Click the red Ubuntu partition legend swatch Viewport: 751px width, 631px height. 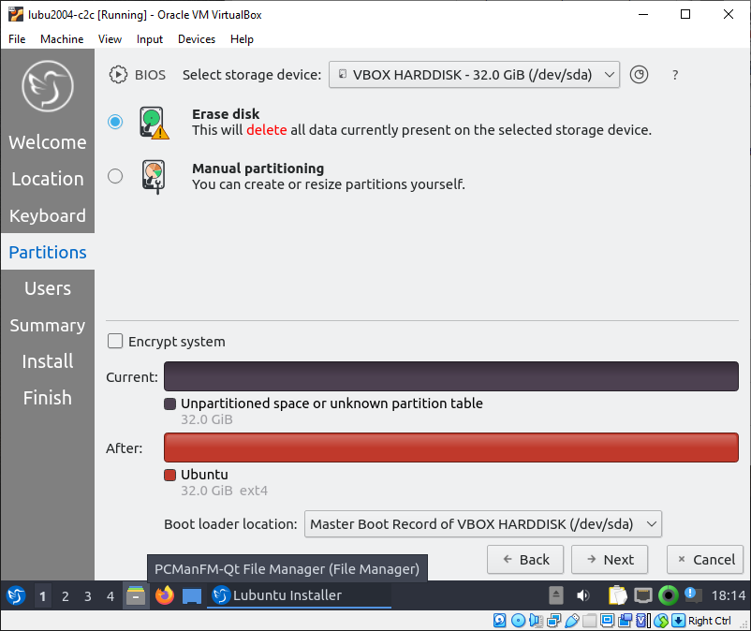[169, 475]
